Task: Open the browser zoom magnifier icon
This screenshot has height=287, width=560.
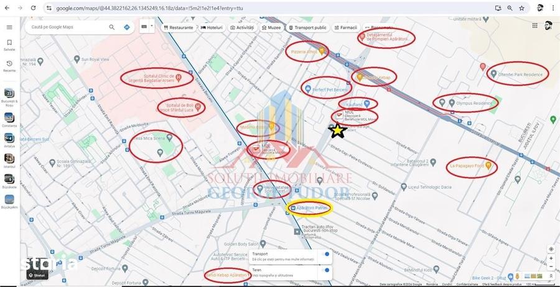Action: 510,8
